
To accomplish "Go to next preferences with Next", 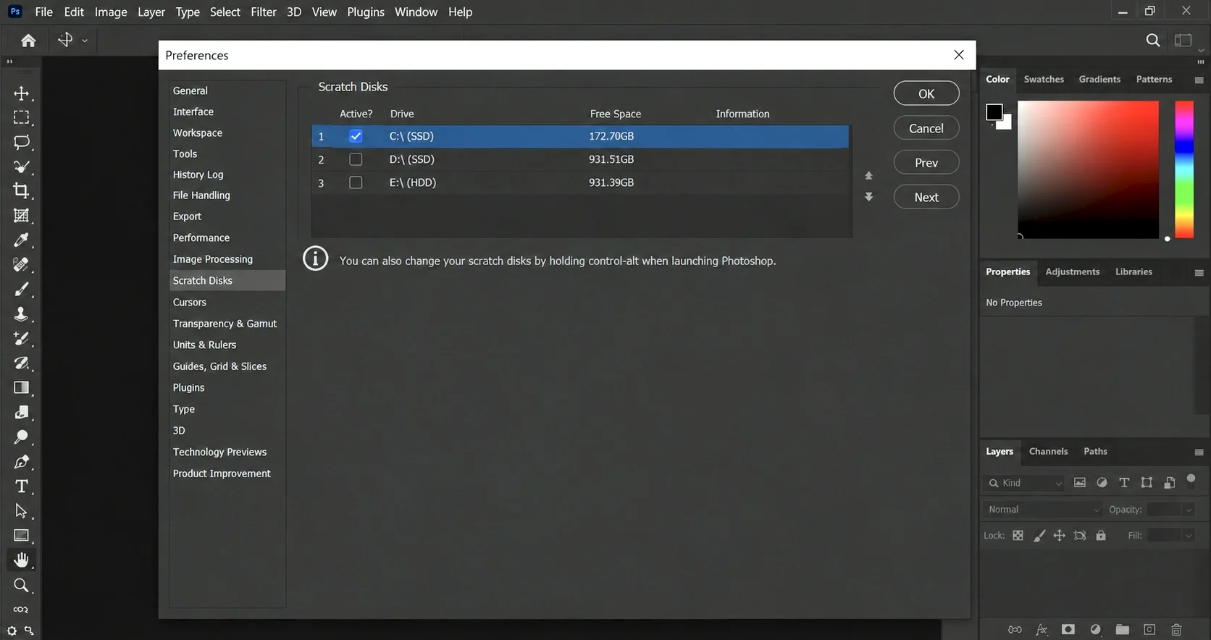I will coord(926,197).
